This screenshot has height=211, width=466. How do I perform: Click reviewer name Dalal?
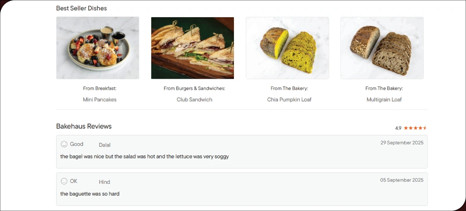104,145
